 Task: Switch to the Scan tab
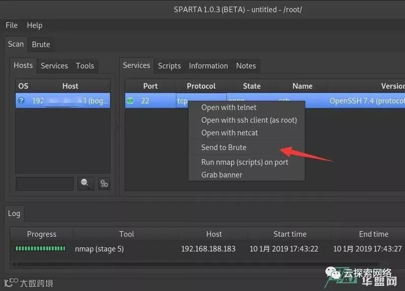point(16,44)
